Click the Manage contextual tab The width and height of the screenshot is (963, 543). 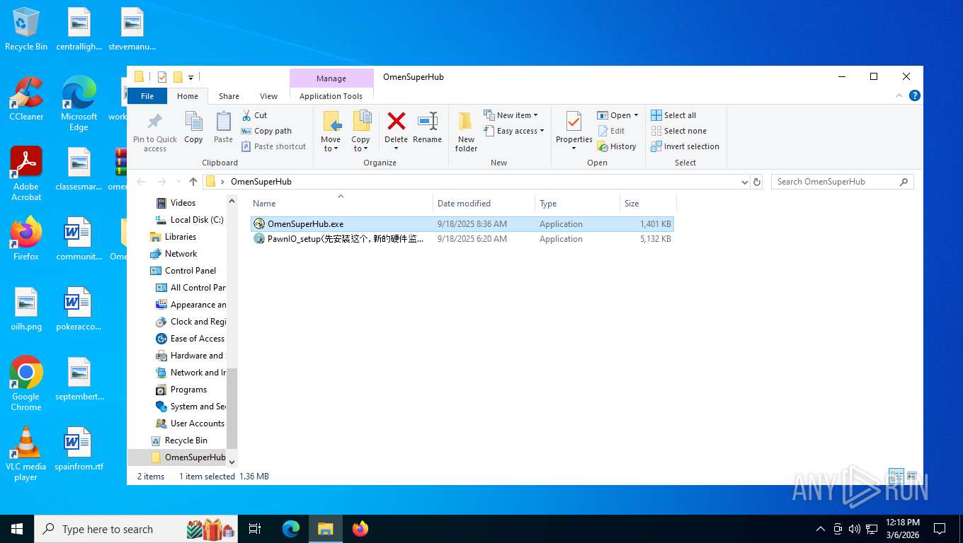tap(331, 78)
